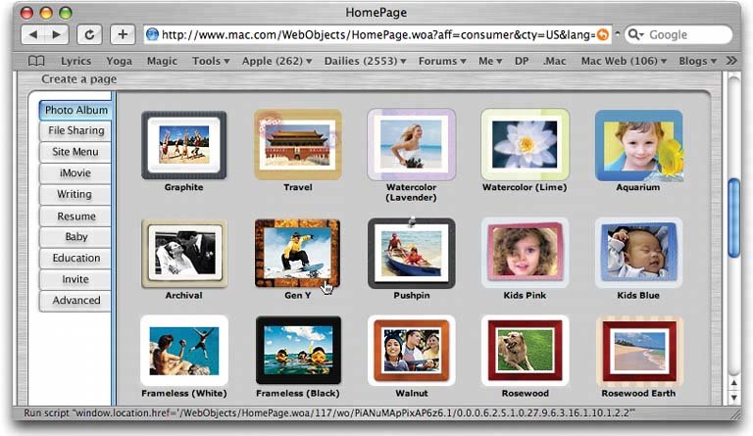753x436 pixels.
Task: Select the Baby tab
Action: (x=76, y=236)
